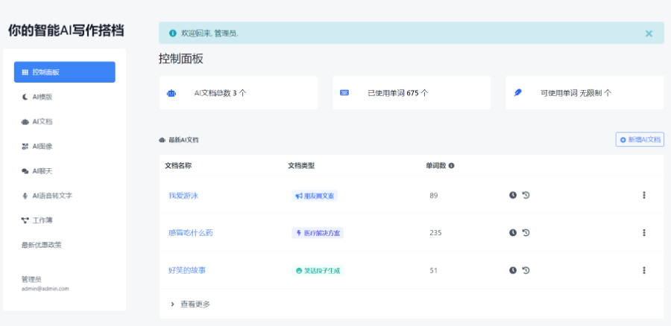Click 最新优惠政策 link in sidebar
The width and height of the screenshot is (671, 326).
click(x=42, y=246)
